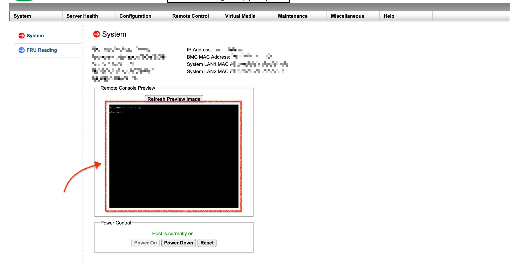Screen dimensions: 519x268
Task: Select the System link in the sidebar
Action: click(x=35, y=36)
